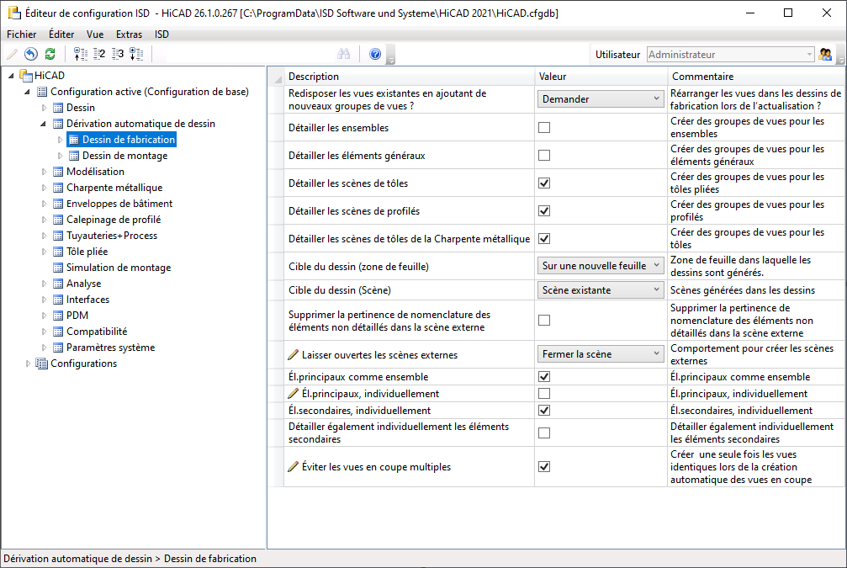
Task: Open help with the blue question mark icon
Action: pyautogui.click(x=375, y=54)
